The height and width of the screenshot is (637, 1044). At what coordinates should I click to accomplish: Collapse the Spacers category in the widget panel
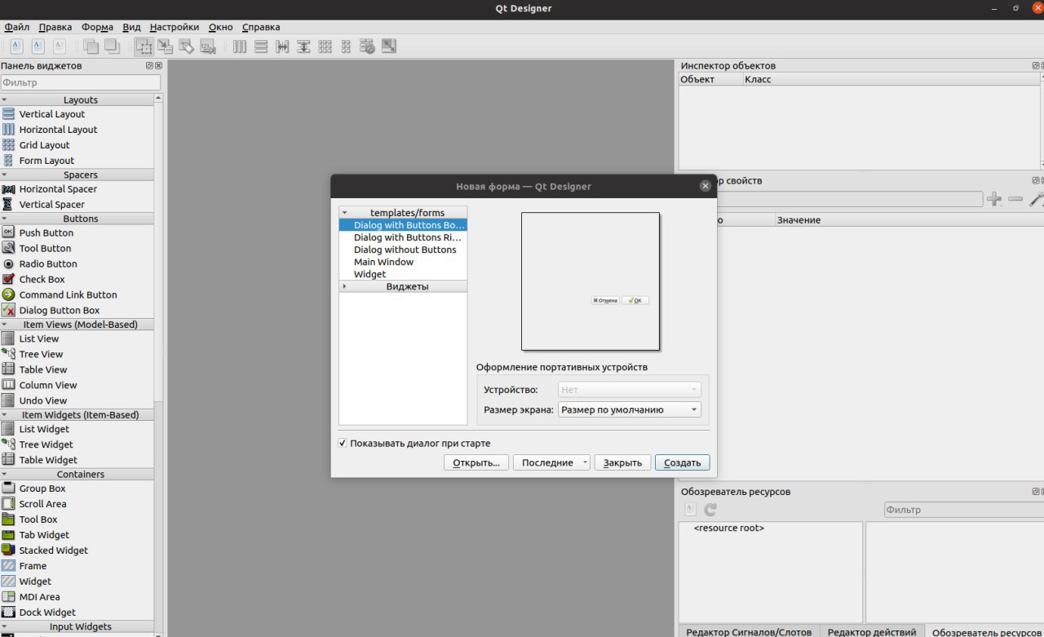(x=4, y=175)
